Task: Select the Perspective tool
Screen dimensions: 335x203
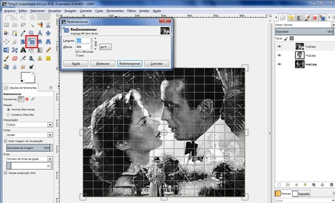Action: click(48, 41)
